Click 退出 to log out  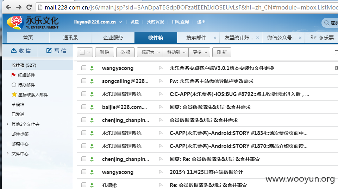pyautogui.click(x=201, y=22)
